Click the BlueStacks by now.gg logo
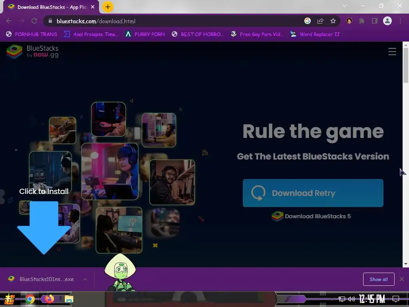The height and width of the screenshot is (307, 409). (33, 51)
